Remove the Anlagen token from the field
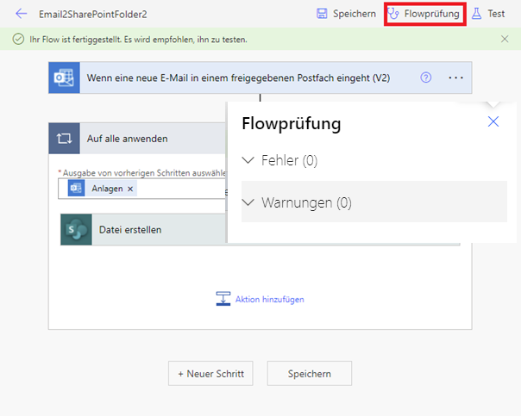 click(130, 189)
